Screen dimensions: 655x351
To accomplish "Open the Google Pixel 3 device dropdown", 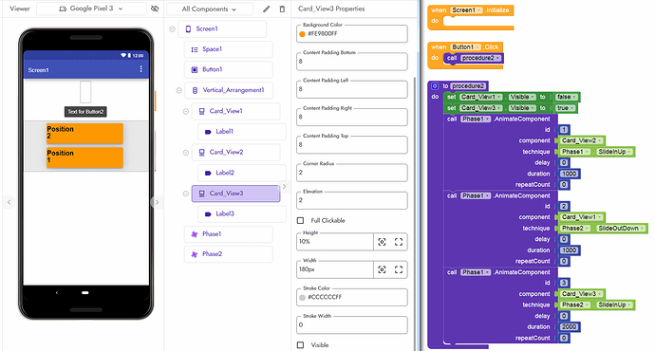I will tap(91, 9).
